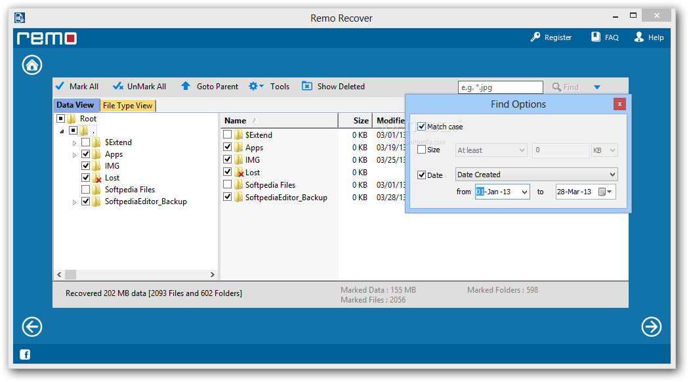The height and width of the screenshot is (382, 689).
Task: Click the Goto Parent label
Action: [217, 87]
